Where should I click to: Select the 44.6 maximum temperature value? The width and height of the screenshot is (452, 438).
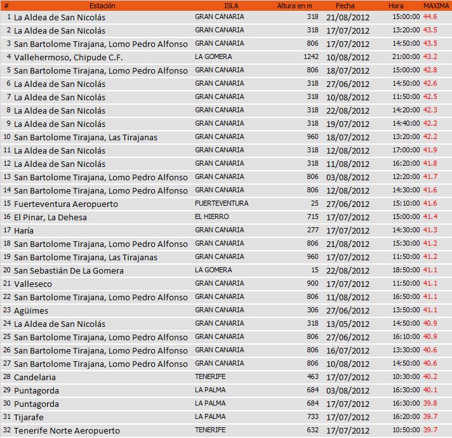pos(430,17)
